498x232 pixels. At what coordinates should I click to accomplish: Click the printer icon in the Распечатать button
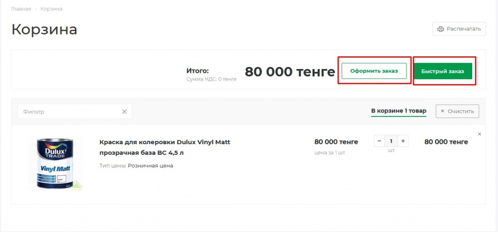[441, 29]
